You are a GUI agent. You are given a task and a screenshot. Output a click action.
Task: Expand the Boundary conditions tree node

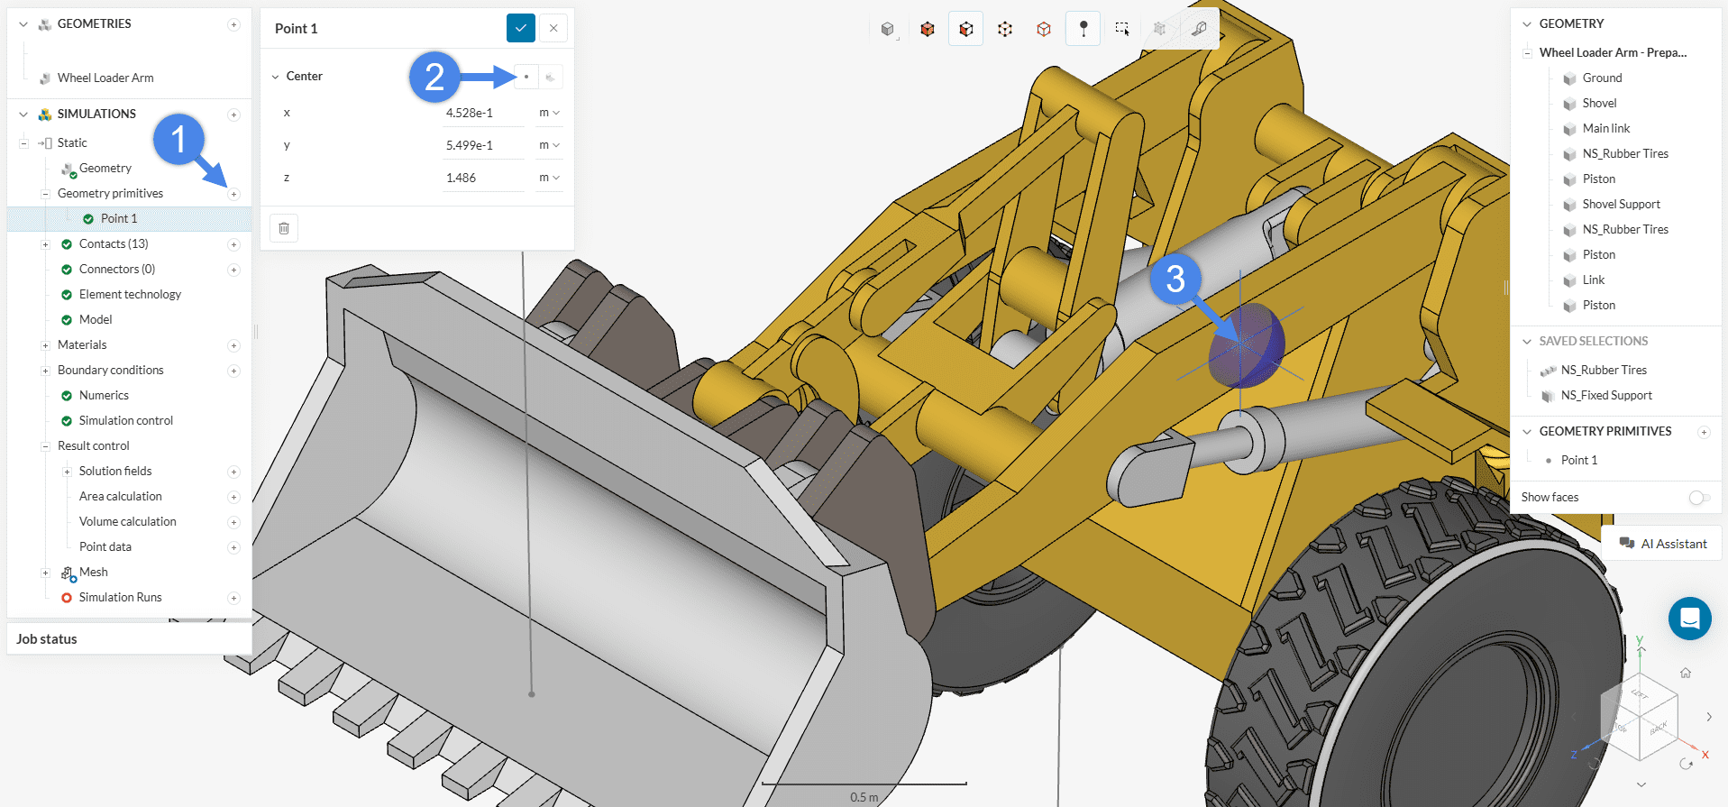coord(45,371)
